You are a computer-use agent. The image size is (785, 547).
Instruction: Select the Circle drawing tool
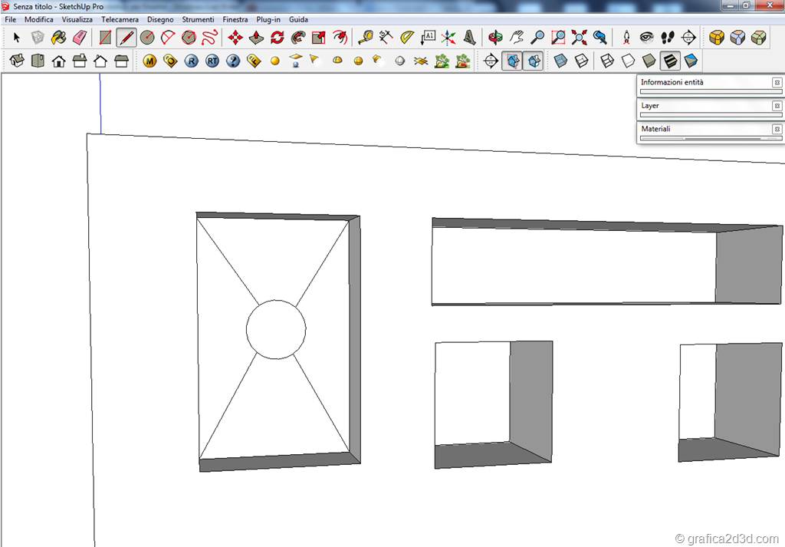coord(147,37)
